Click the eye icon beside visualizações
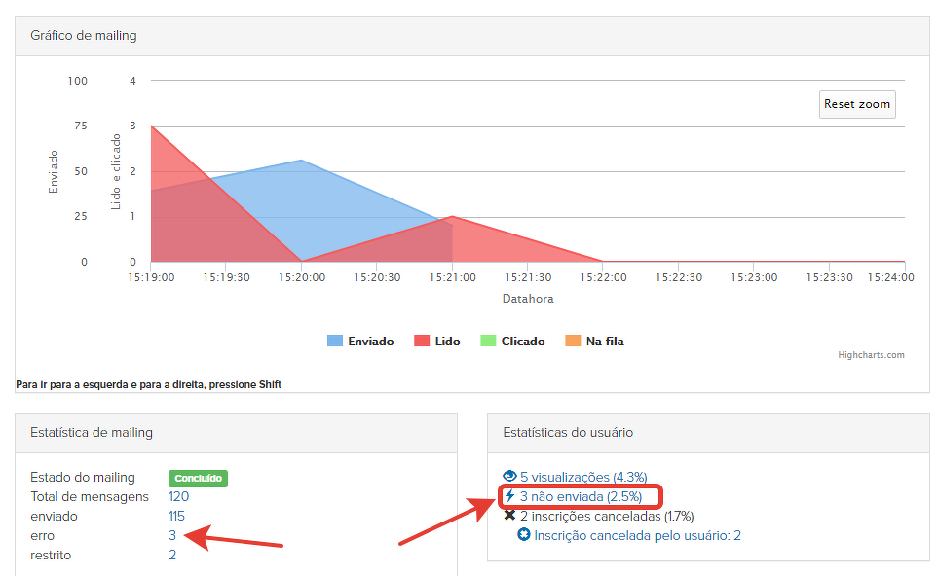This screenshot has height=576, width=938. coord(510,477)
